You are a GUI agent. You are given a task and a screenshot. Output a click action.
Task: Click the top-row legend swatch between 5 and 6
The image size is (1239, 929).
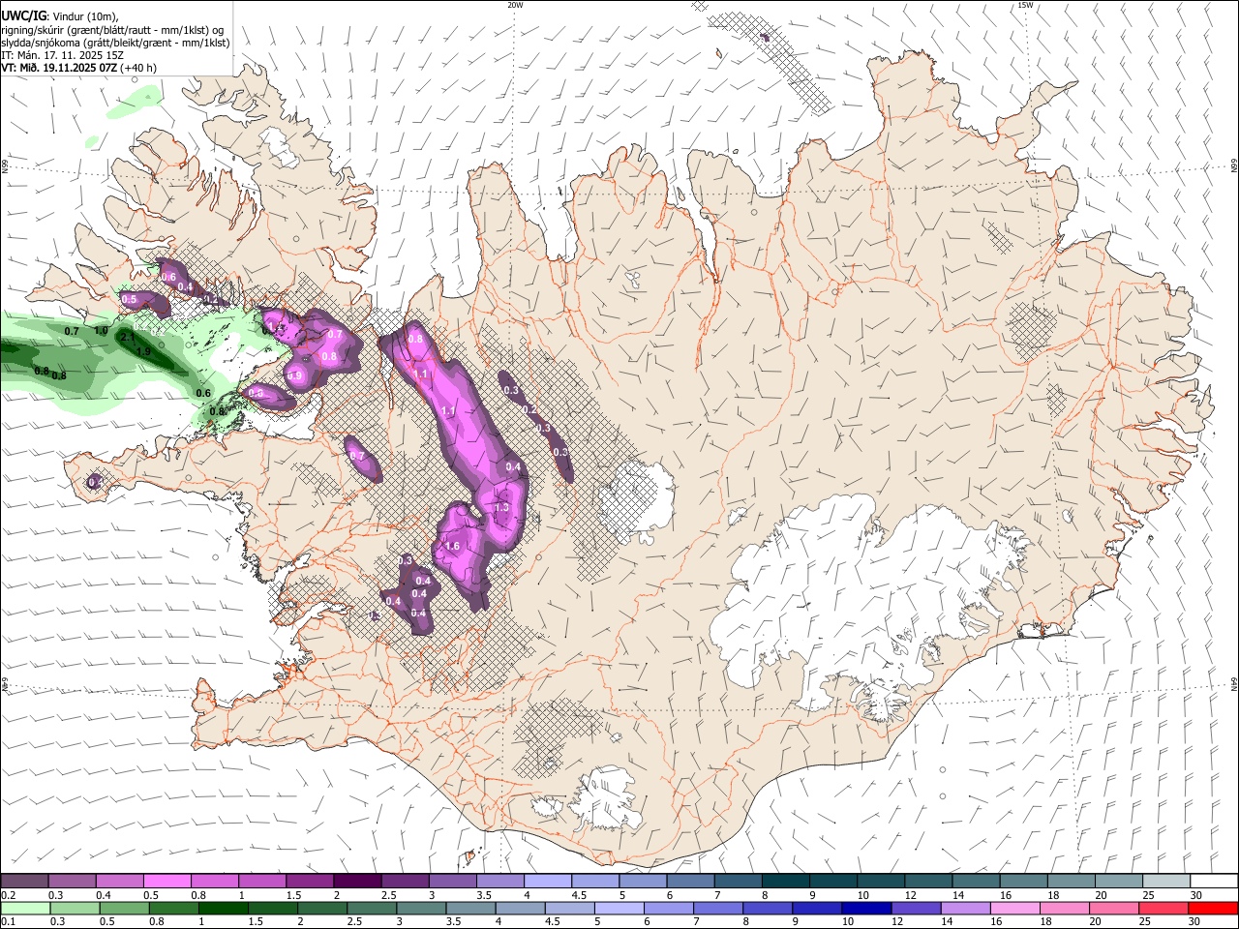click(x=643, y=881)
